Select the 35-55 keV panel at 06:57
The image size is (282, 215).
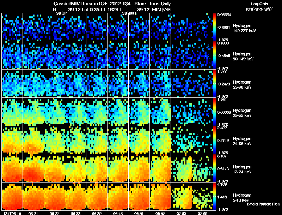click(160, 112)
